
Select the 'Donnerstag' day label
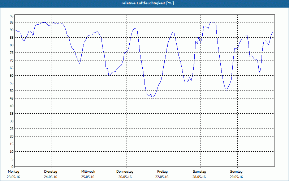click(x=125, y=172)
